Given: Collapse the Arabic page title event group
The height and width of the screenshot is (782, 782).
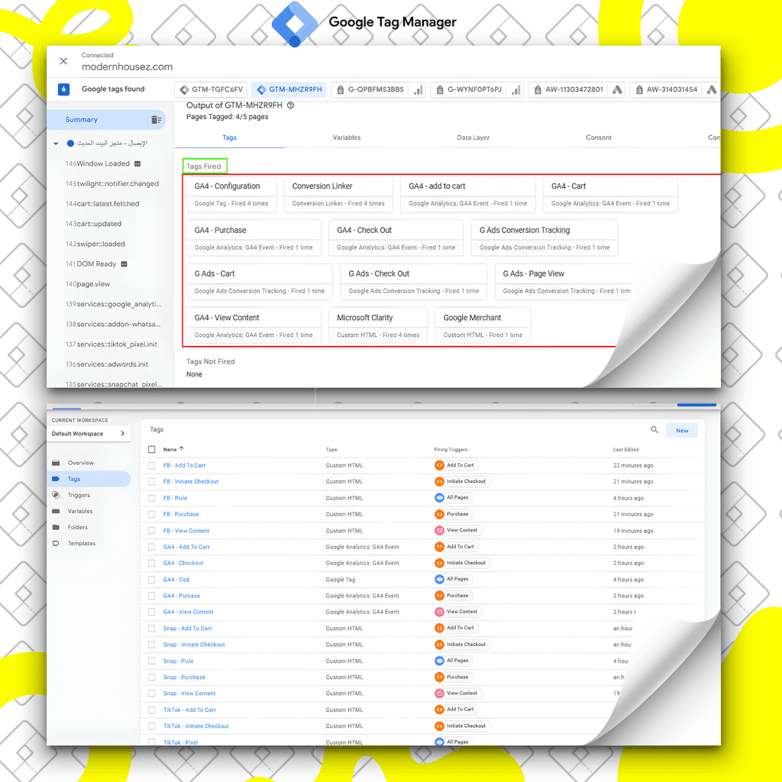Looking at the screenshot, I should tap(56, 144).
